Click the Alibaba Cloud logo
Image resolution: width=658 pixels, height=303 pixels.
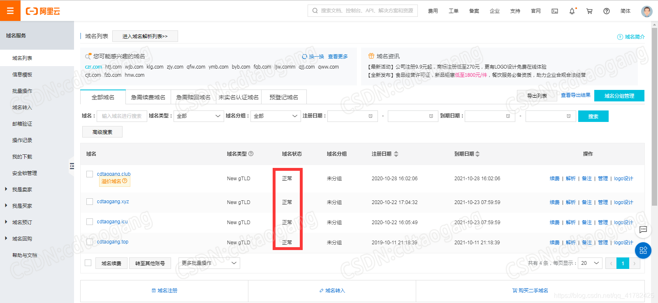tap(43, 11)
